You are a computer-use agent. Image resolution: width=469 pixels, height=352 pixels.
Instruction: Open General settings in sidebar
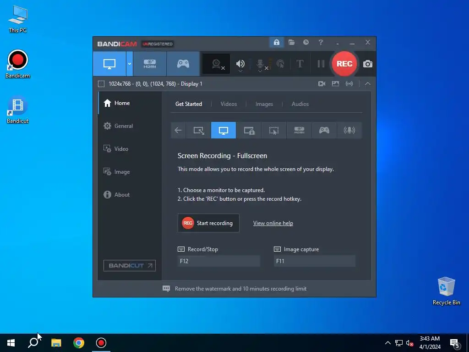click(x=130, y=126)
